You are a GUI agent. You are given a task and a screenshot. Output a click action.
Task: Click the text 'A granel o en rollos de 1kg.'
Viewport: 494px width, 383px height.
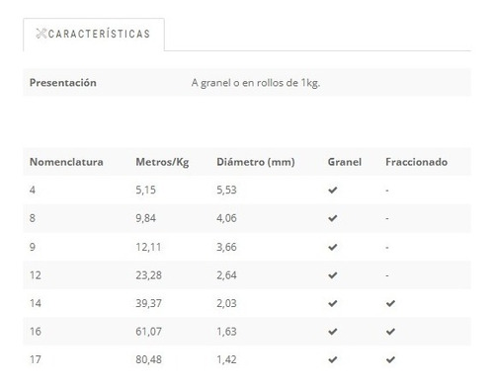click(x=256, y=83)
